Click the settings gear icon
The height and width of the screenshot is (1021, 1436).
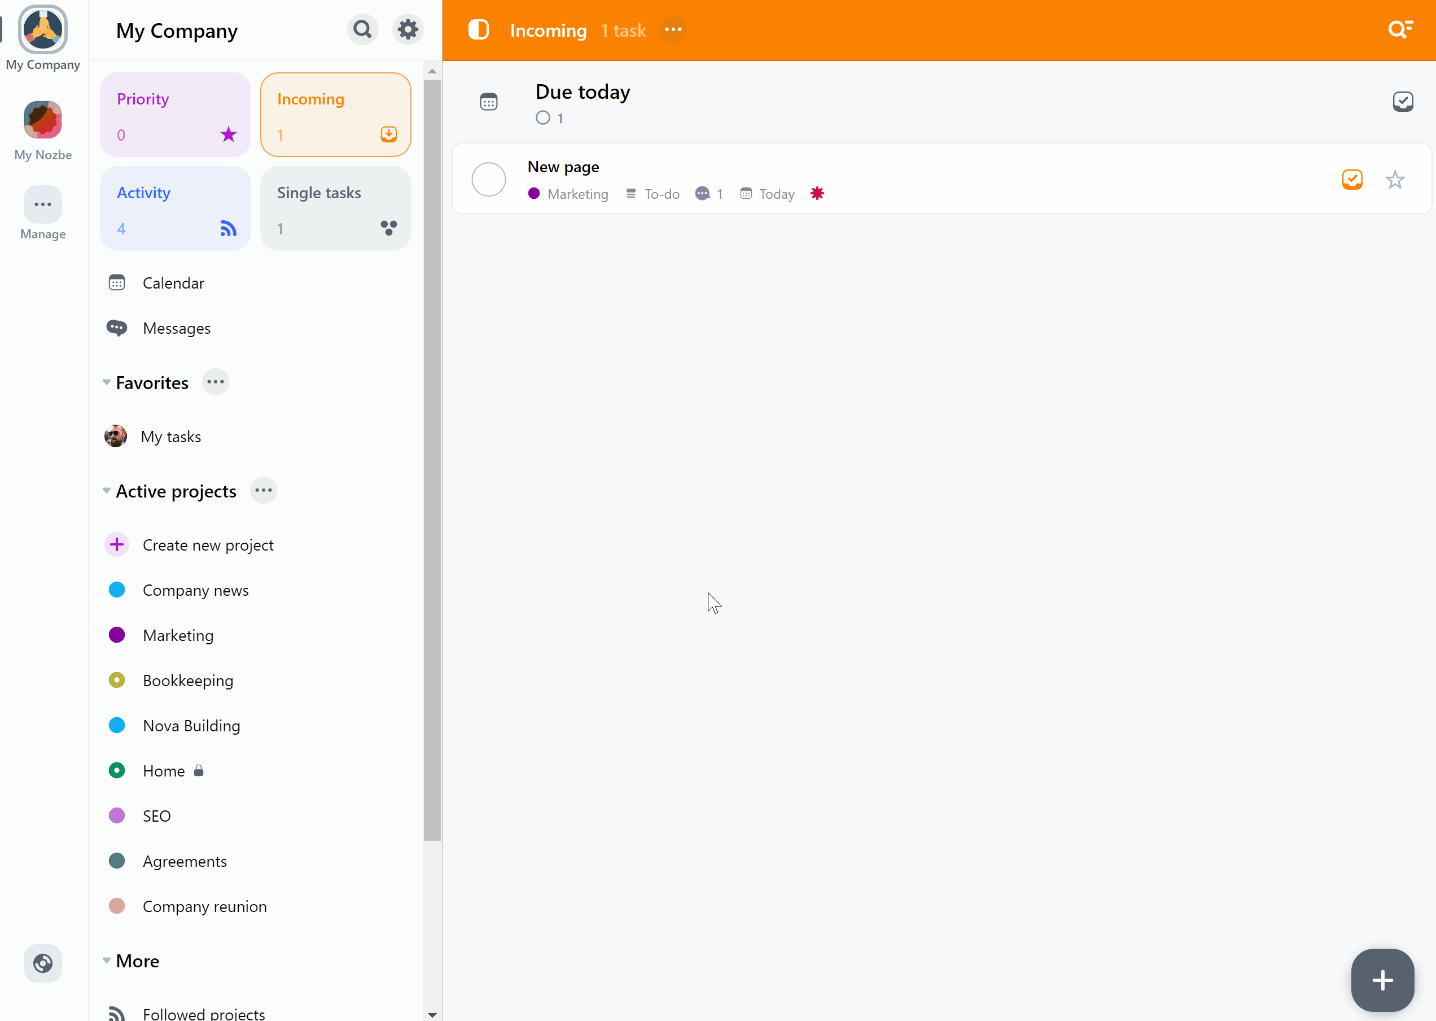pyautogui.click(x=408, y=30)
